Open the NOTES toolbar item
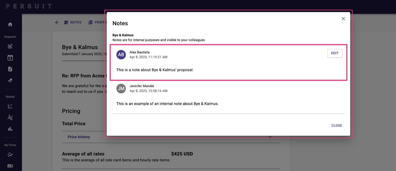The height and width of the screenshot is (171, 396). click(x=73, y=22)
